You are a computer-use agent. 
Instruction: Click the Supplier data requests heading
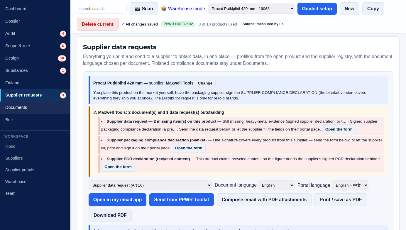point(120,47)
